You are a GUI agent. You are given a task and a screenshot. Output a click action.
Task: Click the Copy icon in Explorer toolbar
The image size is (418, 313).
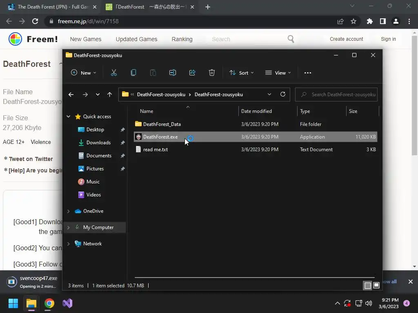pyautogui.click(x=133, y=73)
